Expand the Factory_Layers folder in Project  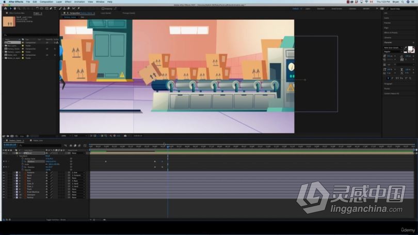[4, 52]
